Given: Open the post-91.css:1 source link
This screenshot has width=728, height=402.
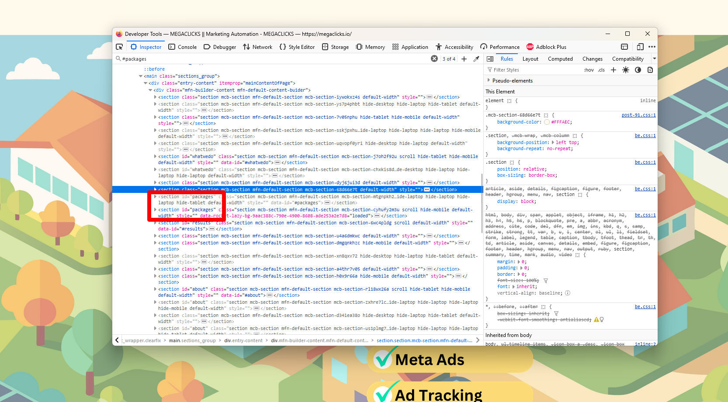Looking at the screenshot, I should (x=638, y=115).
